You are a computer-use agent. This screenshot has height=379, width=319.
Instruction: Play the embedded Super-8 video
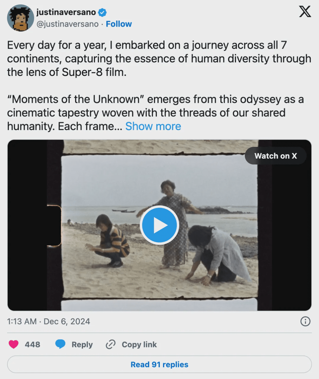pos(159,225)
